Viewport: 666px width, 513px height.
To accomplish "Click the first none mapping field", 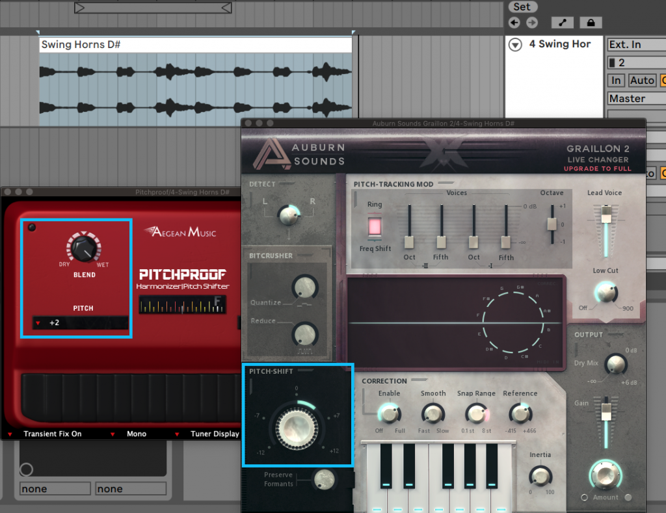I will 55,488.
